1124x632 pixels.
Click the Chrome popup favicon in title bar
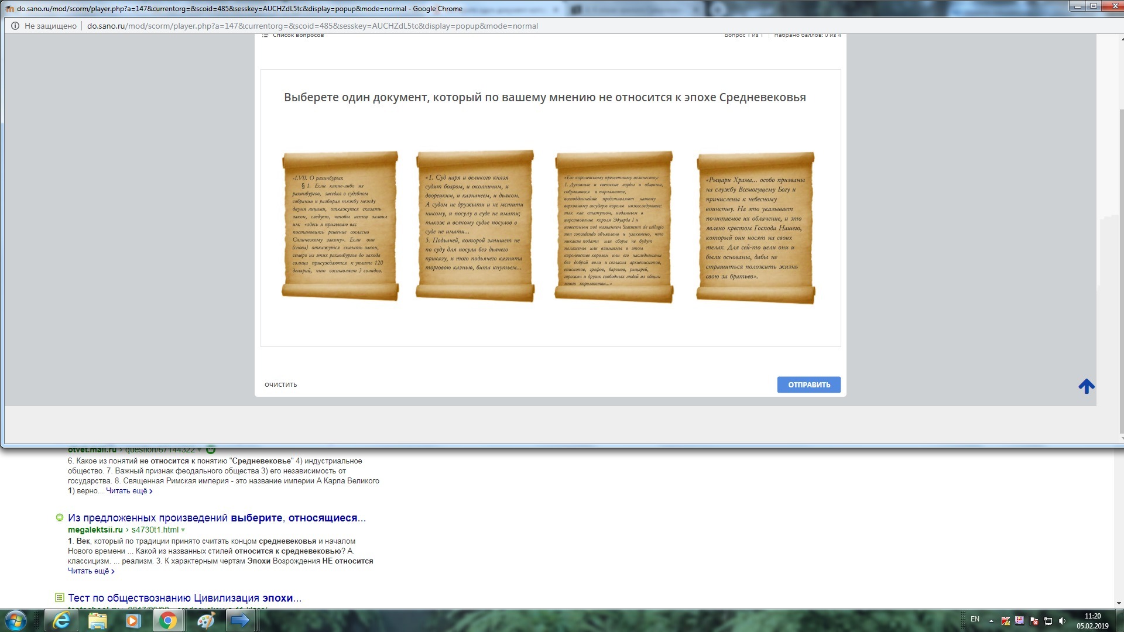(x=10, y=9)
